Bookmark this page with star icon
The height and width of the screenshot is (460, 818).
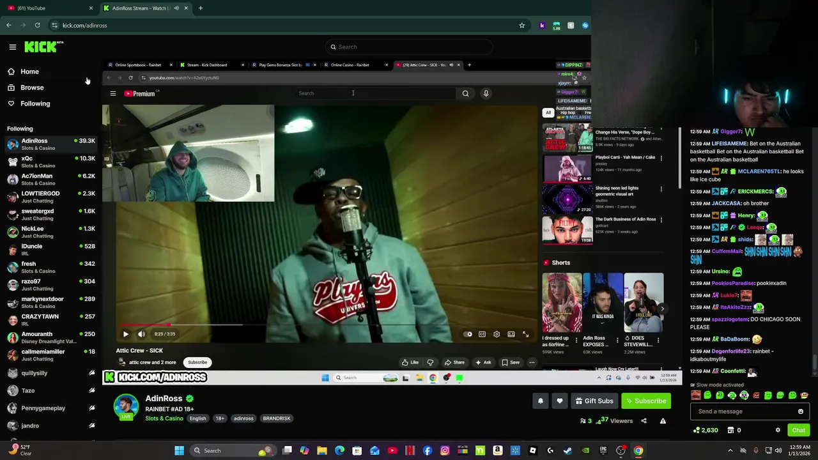[x=522, y=26]
